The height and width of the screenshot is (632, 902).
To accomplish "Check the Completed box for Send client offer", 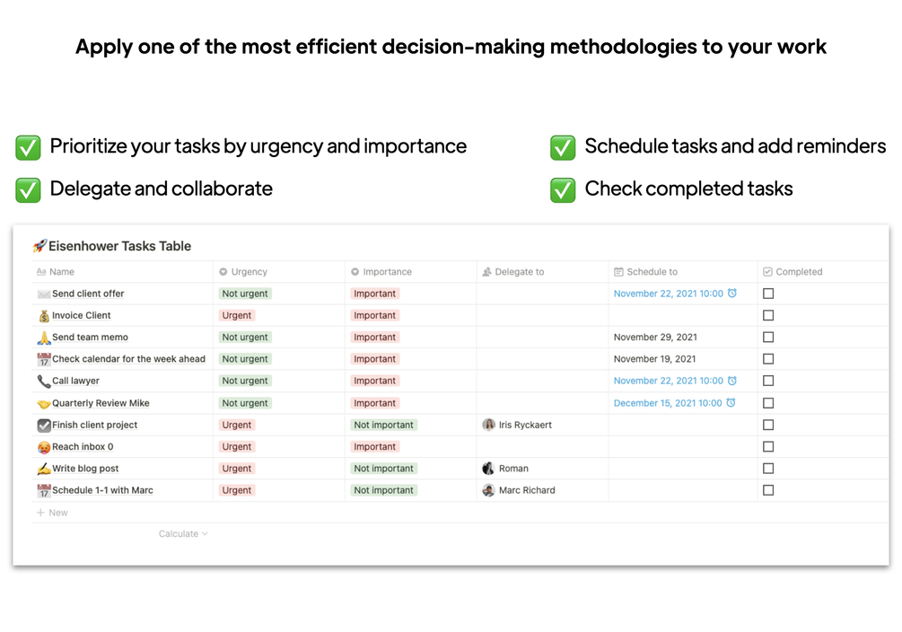I will [x=768, y=294].
